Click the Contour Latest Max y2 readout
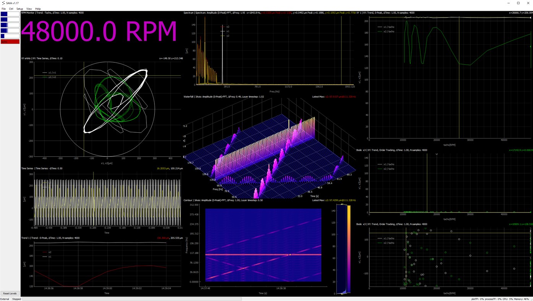Image resolution: width=533 pixels, height=301 pixels. click(334, 200)
